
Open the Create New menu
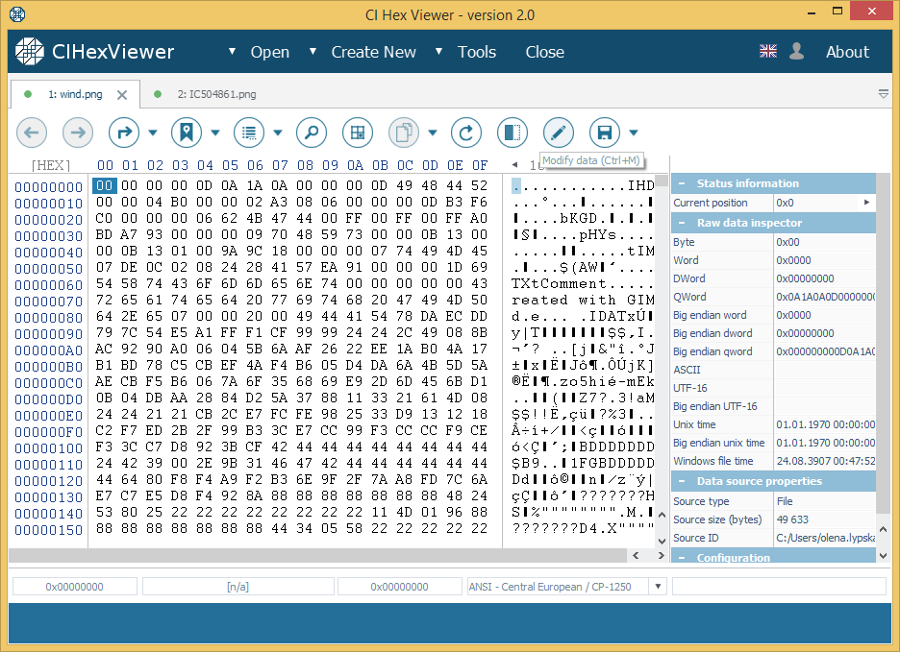pyautogui.click(x=374, y=52)
